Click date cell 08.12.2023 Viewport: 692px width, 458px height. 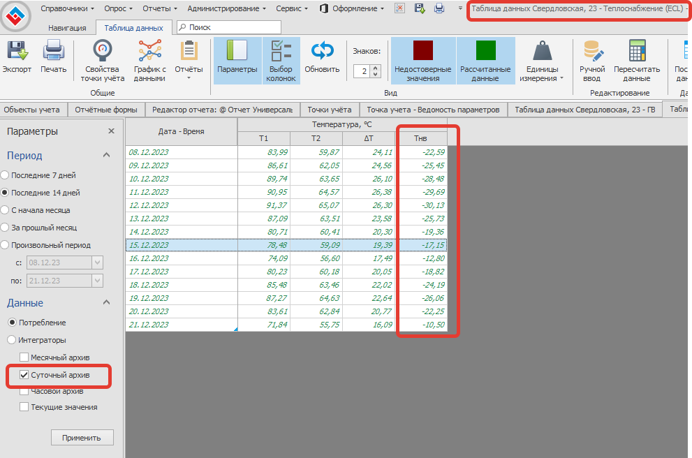[182, 152]
